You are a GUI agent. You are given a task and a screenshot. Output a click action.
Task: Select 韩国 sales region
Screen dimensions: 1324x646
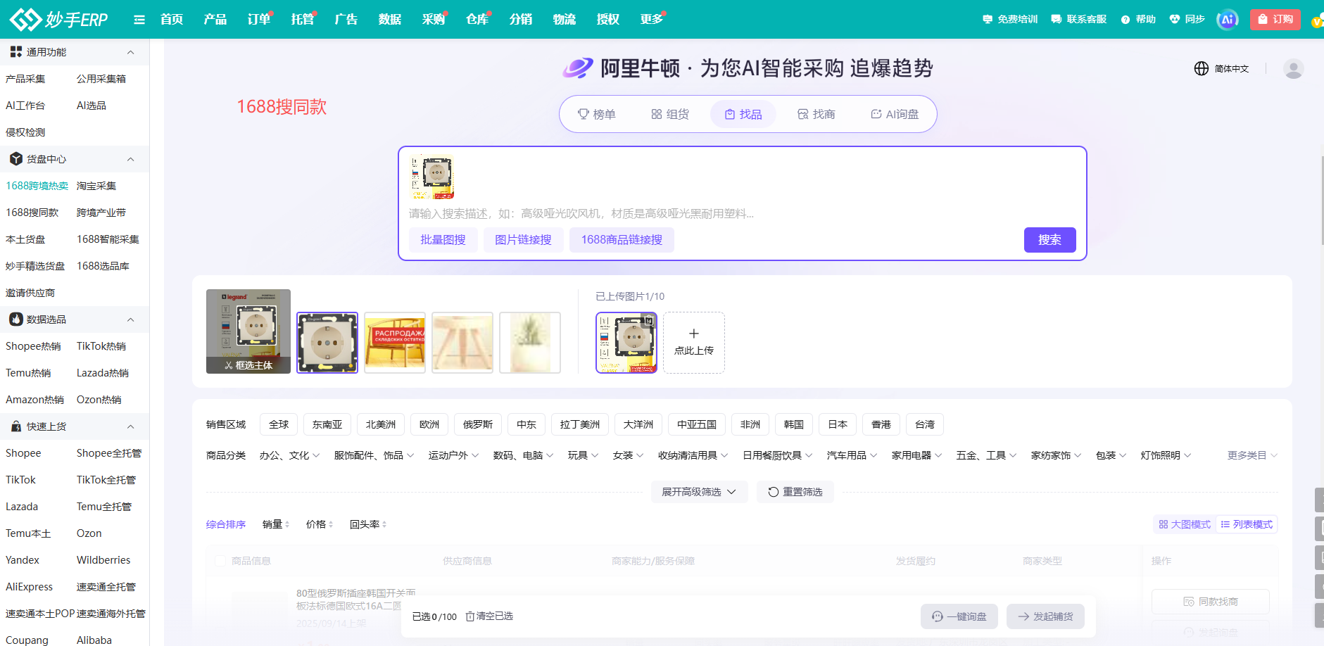click(794, 424)
